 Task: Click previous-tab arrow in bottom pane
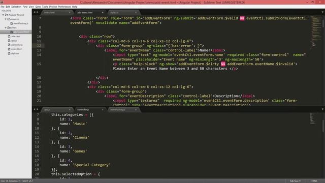coord(35,109)
